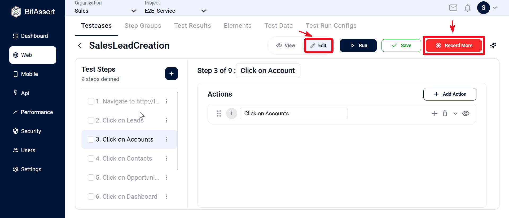Click the Record More button

click(x=454, y=46)
